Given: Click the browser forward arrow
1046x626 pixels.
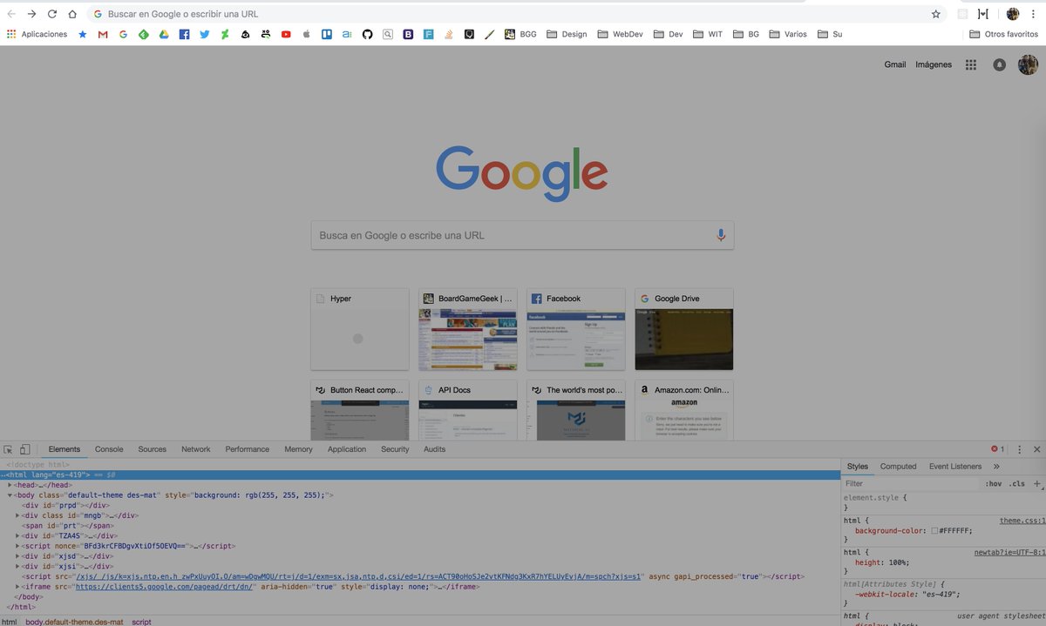Looking at the screenshot, I should (x=31, y=14).
